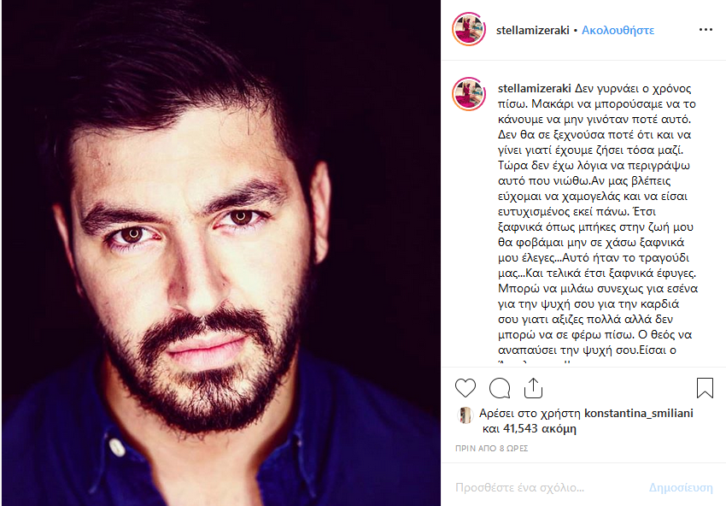The width and height of the screenshot is (726, 506).
Task: Like the post with the heart icon
Action: tap(465, 388)
